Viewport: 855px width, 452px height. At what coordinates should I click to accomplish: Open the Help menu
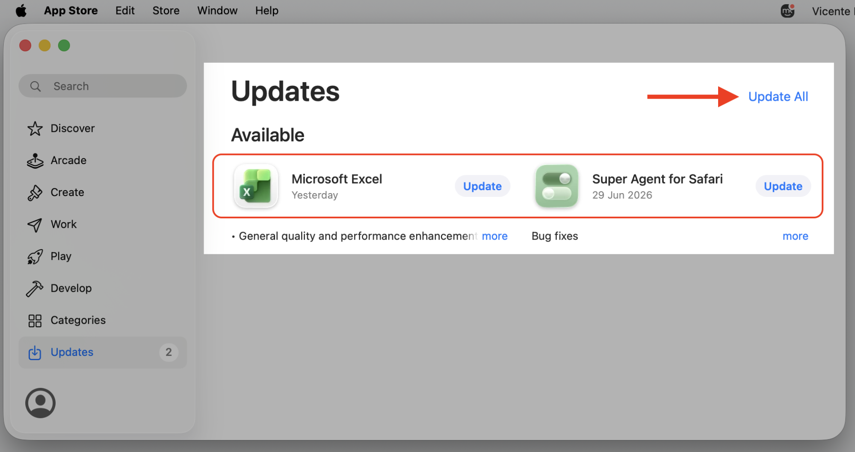click(x=267, y=11)
